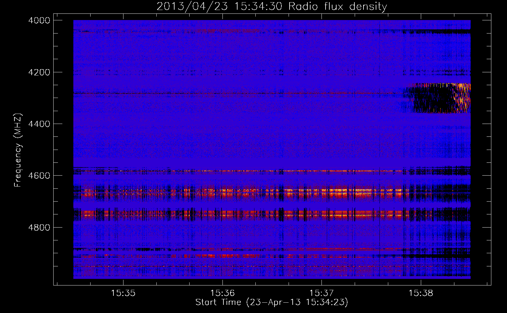Click the plot title 'Radio flux density'

(x=337, y=7)
